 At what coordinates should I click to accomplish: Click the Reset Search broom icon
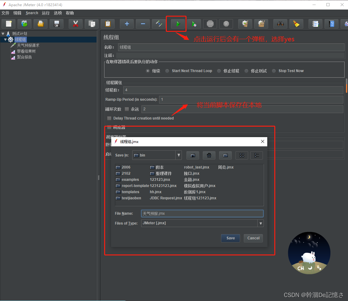[x=296, y=24]
